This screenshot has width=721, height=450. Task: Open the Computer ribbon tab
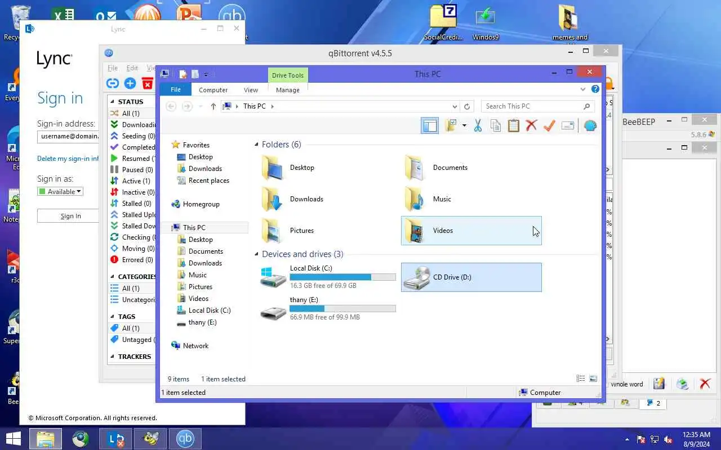tap(213, 90)
